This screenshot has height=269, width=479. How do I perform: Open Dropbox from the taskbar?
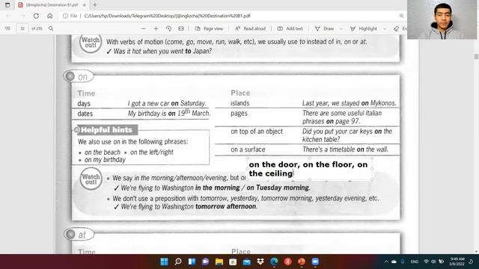pyautogui.click(x=260, y=262)
